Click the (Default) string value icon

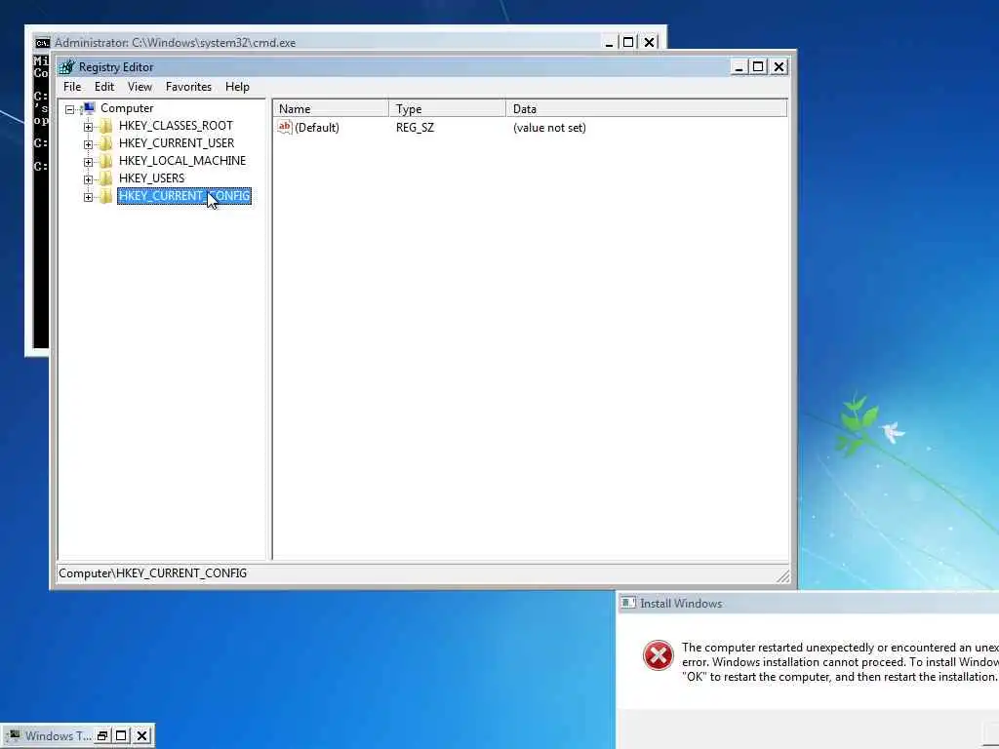pos(285,127)
